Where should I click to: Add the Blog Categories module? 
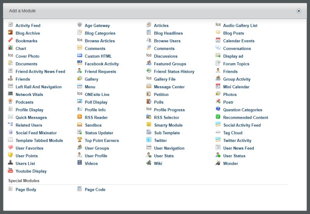100,33
